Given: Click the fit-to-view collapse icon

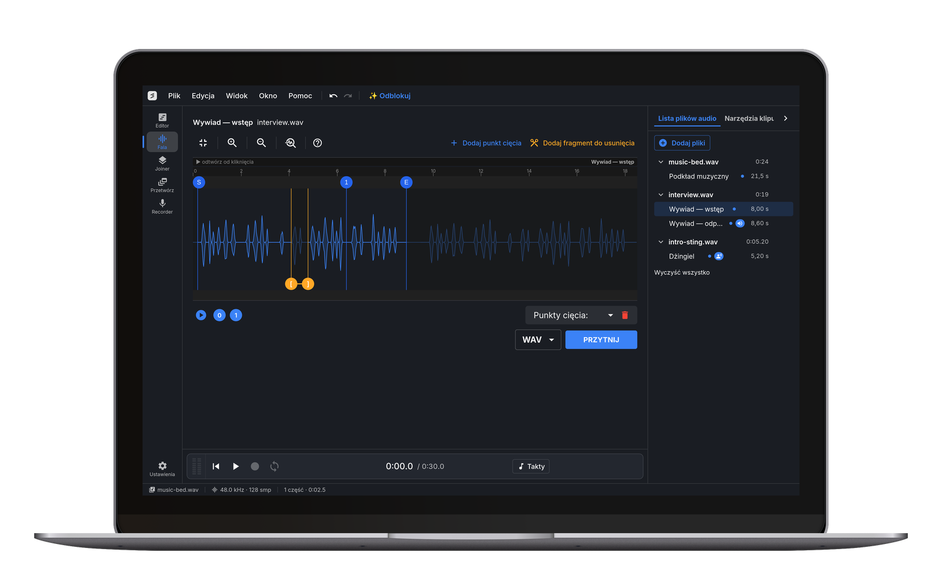Looking at the screenshot, I should [203, 143].
